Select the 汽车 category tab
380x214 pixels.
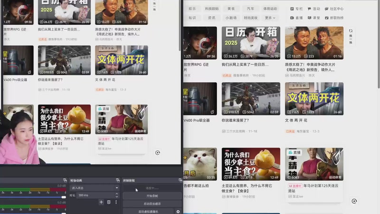click(250, 9)
